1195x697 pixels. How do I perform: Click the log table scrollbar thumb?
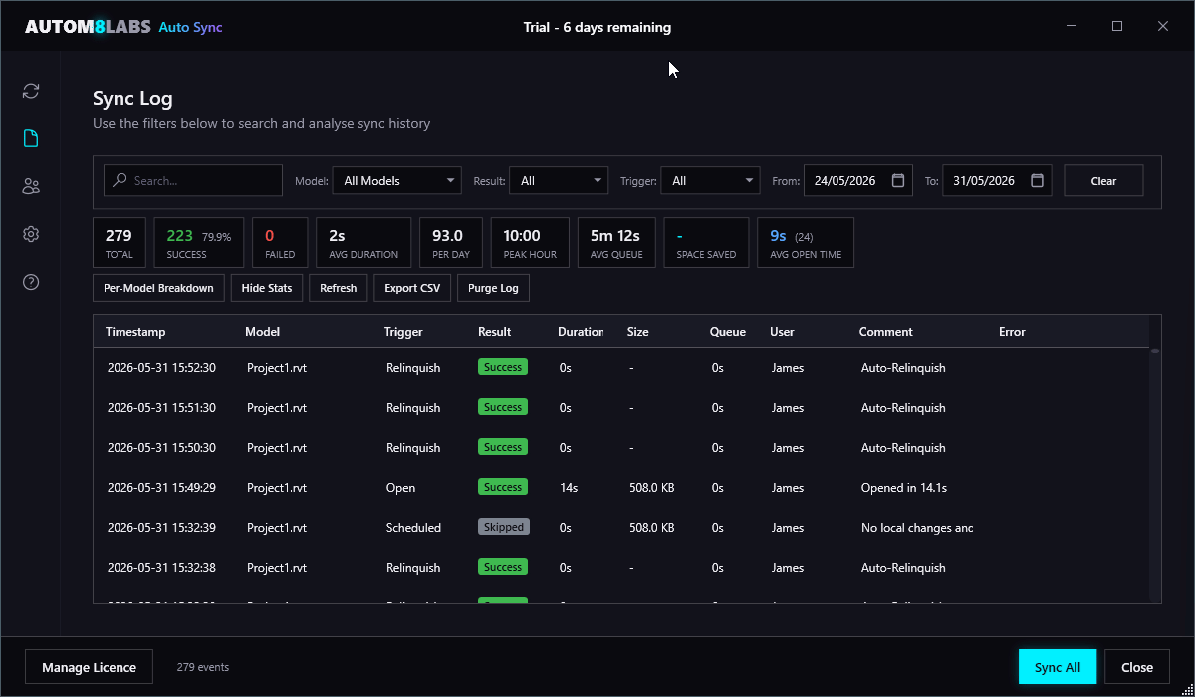point(1155,351)
